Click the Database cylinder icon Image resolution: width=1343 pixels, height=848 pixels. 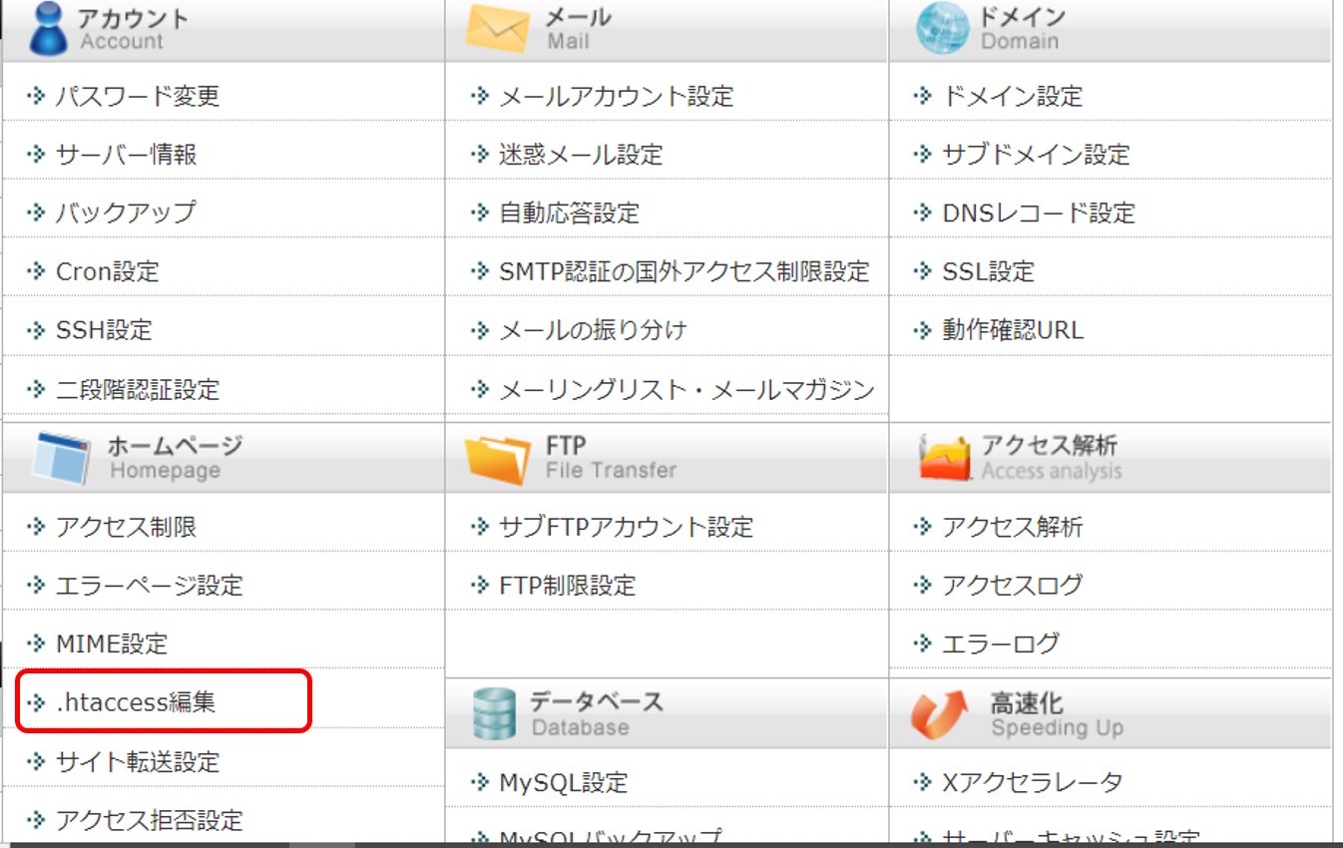[x=496, y=713]
